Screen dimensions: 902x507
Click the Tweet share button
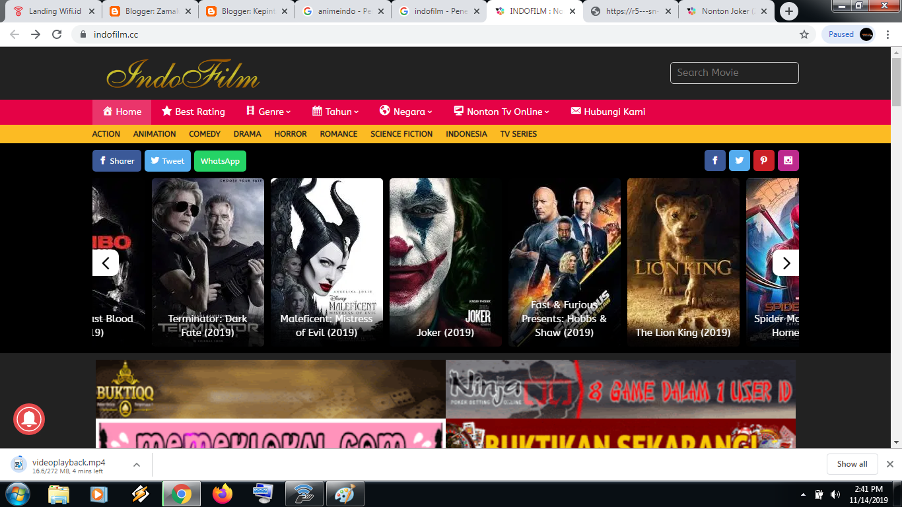(168, 161)
